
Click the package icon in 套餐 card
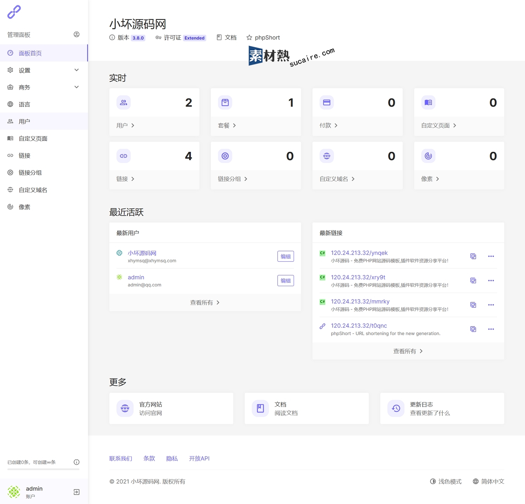[225, 102]
